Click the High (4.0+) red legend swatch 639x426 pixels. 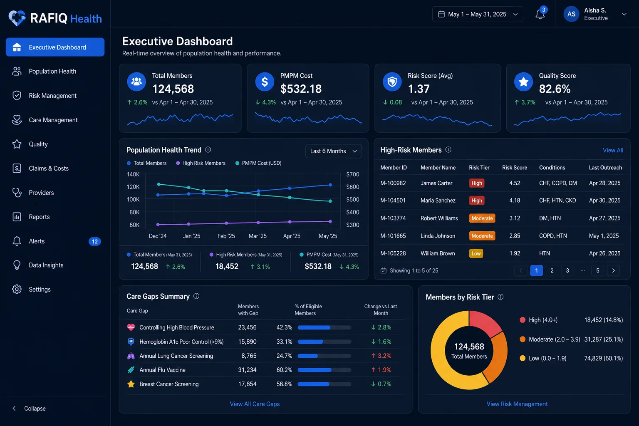523,320
